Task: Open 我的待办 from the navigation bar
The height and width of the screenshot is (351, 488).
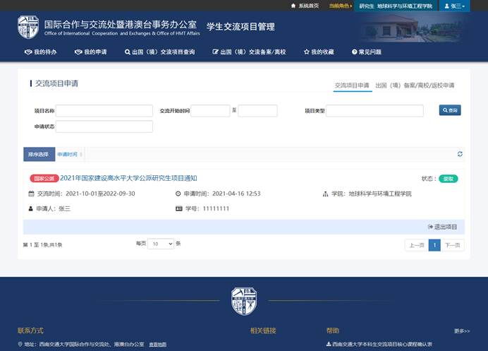Action: coord(40,52)
